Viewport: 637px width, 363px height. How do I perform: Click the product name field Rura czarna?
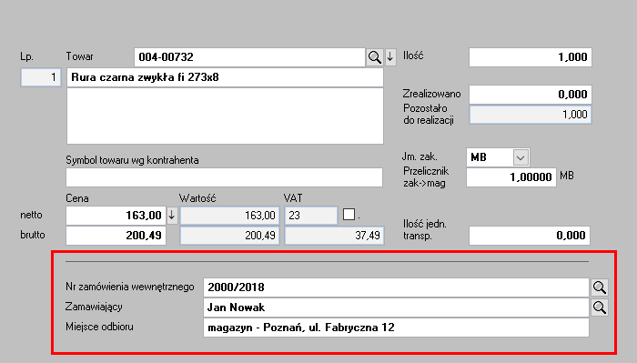(x=225, y=77)
